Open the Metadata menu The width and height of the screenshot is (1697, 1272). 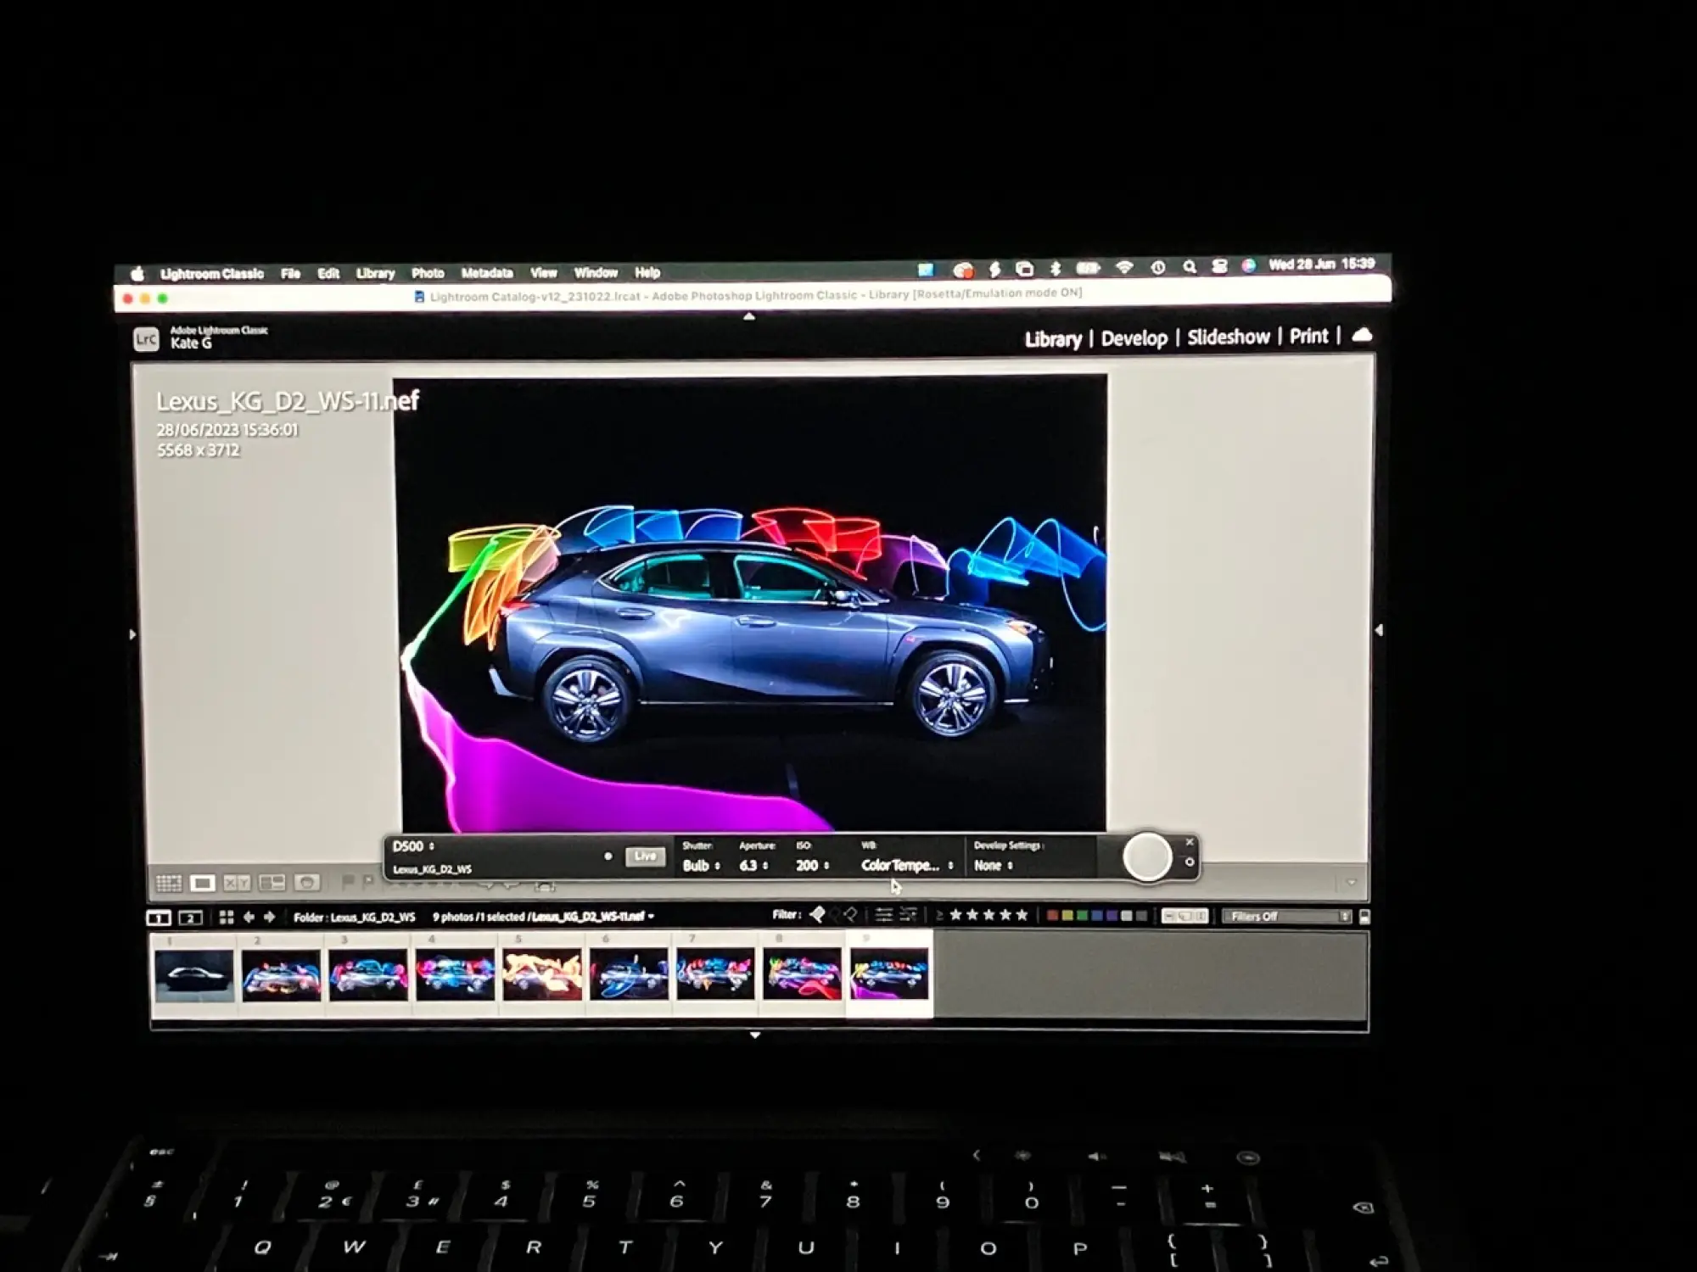pyautogui.click(x=487, y=273)
